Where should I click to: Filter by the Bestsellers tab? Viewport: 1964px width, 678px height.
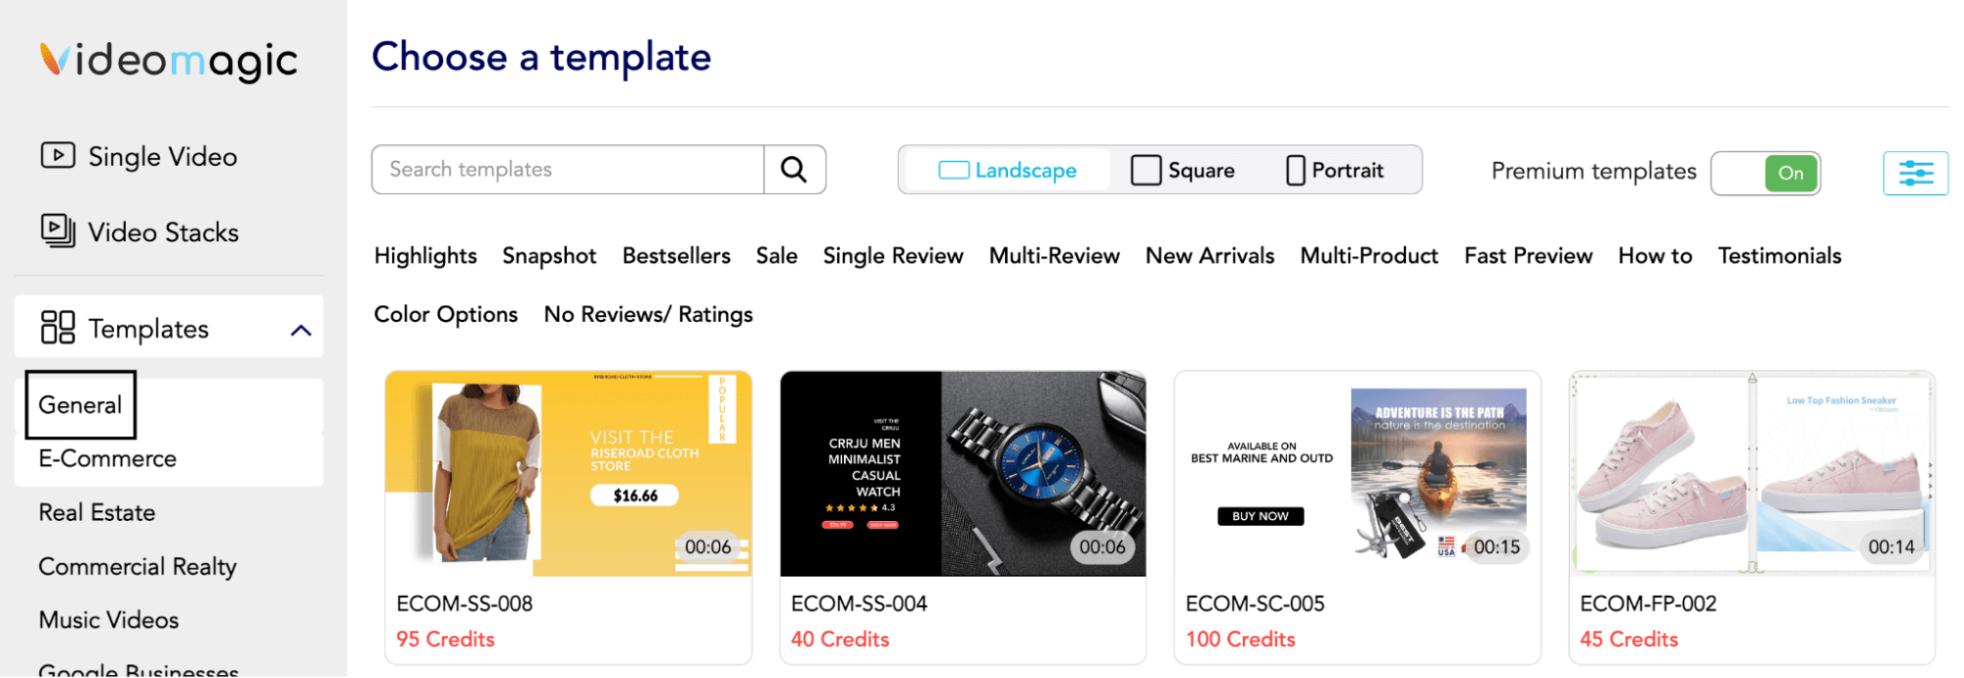tap(676, 256)
